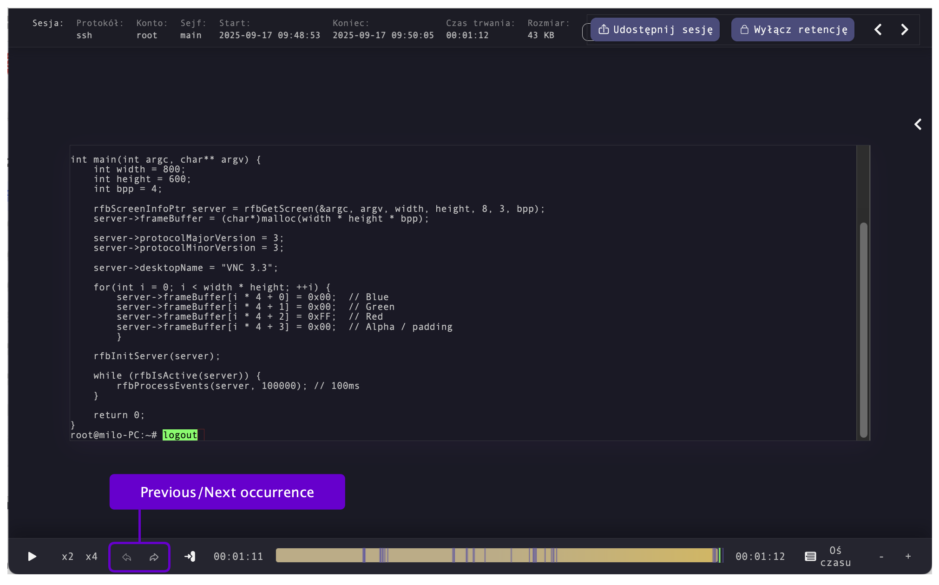Go to next session with right chevron

(904, 30)
